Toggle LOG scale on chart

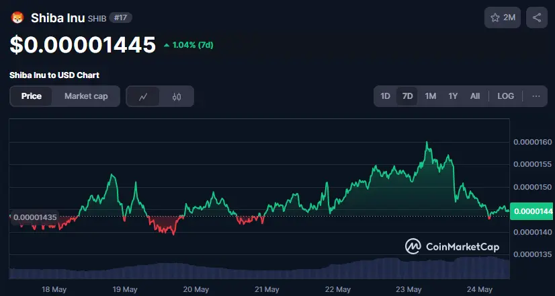click(x=505, y=96)
